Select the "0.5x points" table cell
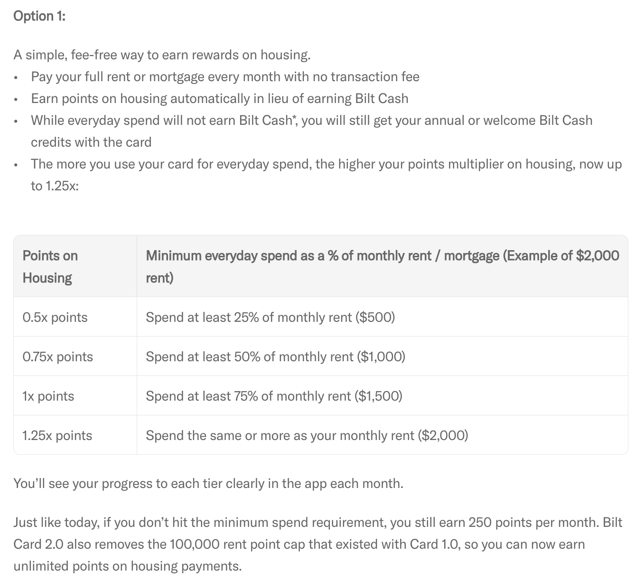 (x=55, y=317)
